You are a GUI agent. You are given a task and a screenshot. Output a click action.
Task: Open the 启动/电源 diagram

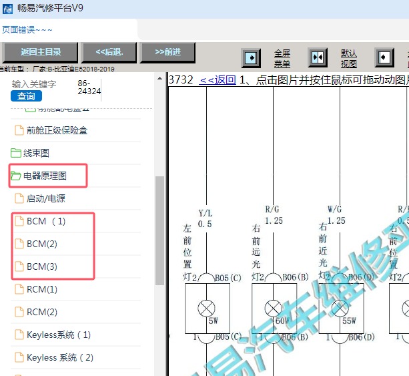[x=45, y=198]
